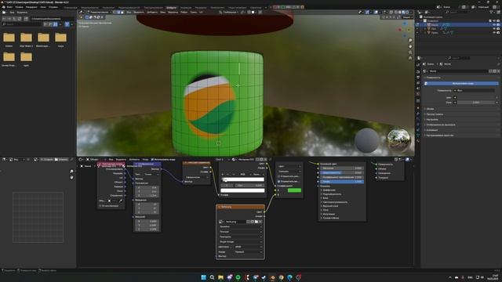Toggle 'Использовать ноды' checkbox in node editor header
Image resolution: width=502 pixels, height=282 pixels.
click(152, 159)
